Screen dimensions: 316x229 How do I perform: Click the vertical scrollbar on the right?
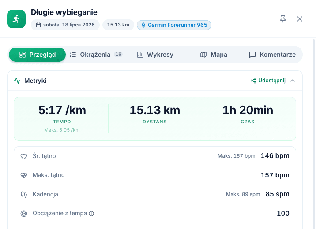(x=314, y=134)
